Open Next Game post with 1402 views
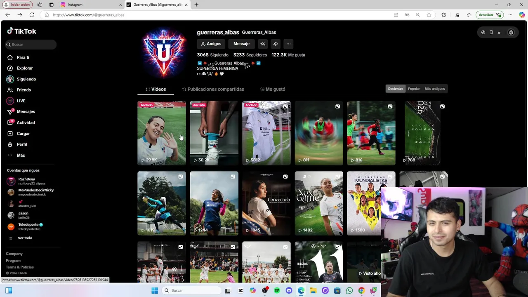 click(319, 203)
